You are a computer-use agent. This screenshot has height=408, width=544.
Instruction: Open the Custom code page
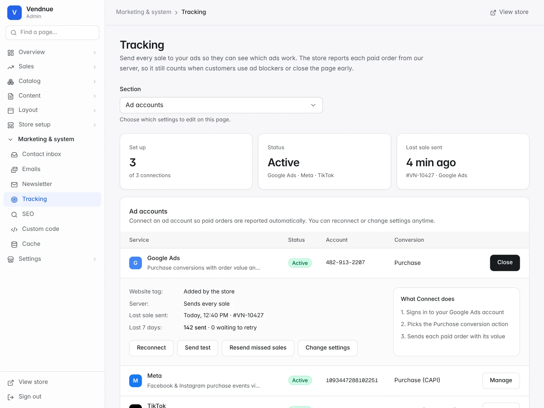52,229
